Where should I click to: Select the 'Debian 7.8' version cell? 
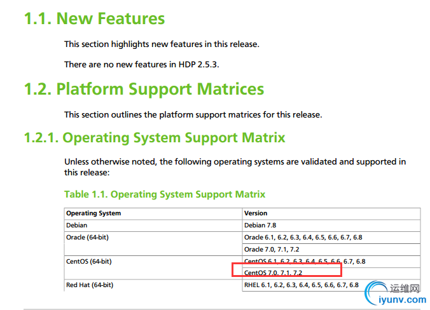pyautogui.click(x=331, y=226)
